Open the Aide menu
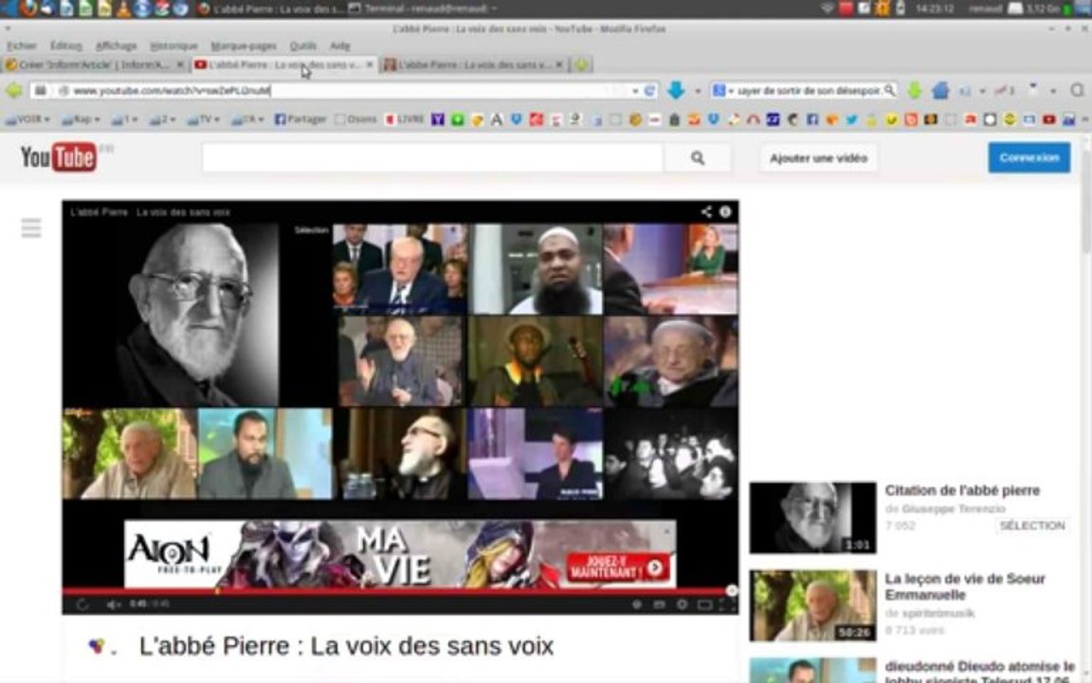The width and height of the screenshot is (1092, 683). (340, 46)
